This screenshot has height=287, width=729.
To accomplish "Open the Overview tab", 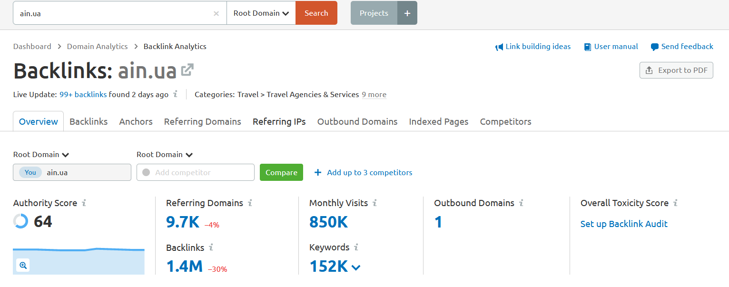I will click(x=39, y=121).
